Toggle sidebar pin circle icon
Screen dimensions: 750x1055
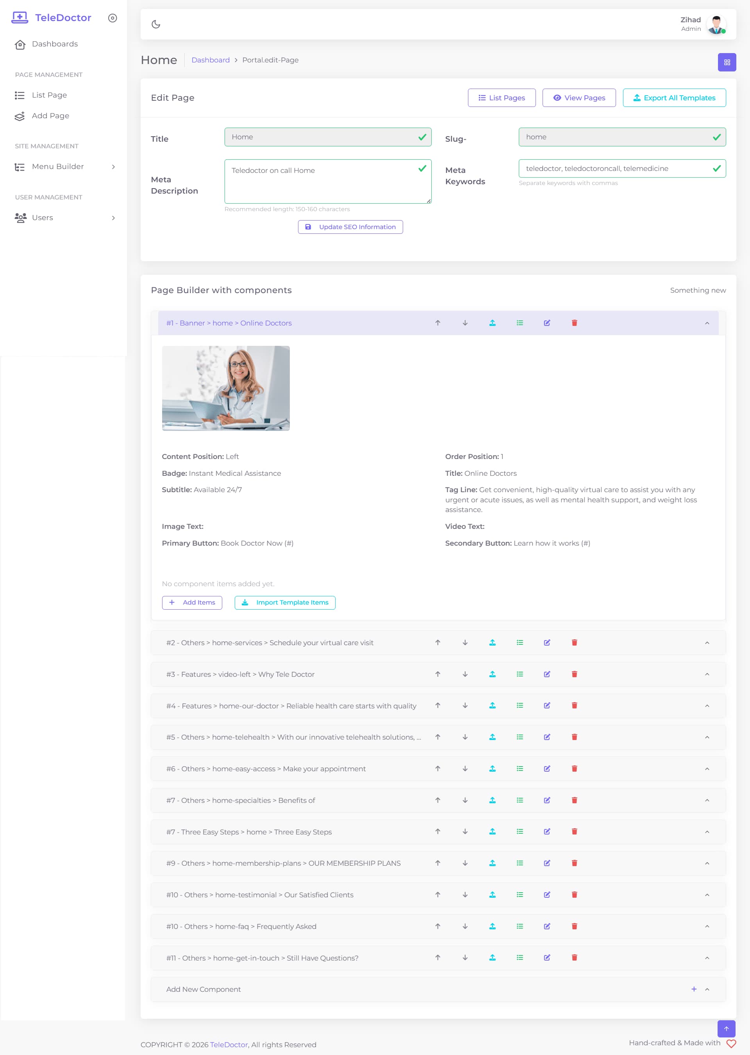click(x=112, y=18)
